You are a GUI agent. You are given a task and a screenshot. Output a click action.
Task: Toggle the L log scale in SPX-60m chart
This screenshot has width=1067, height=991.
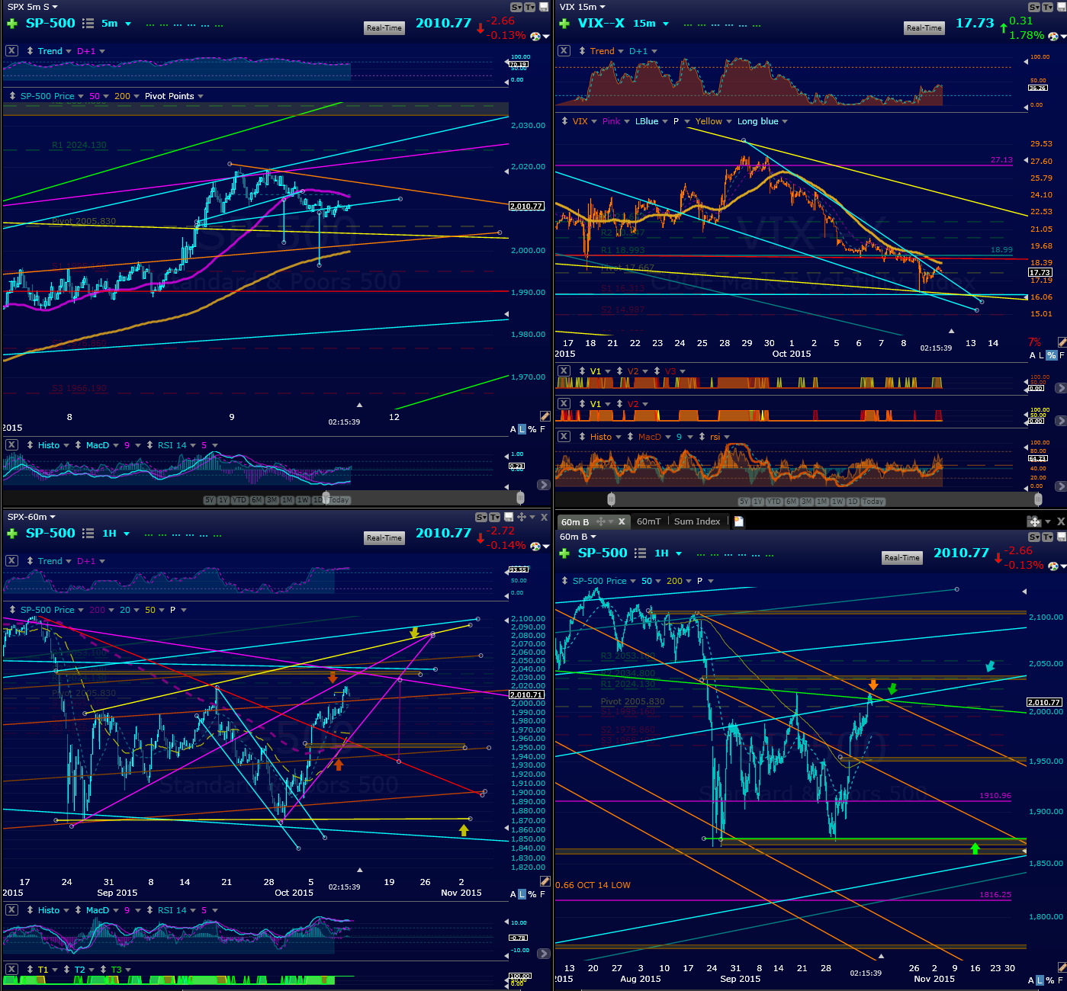(522, 894)
